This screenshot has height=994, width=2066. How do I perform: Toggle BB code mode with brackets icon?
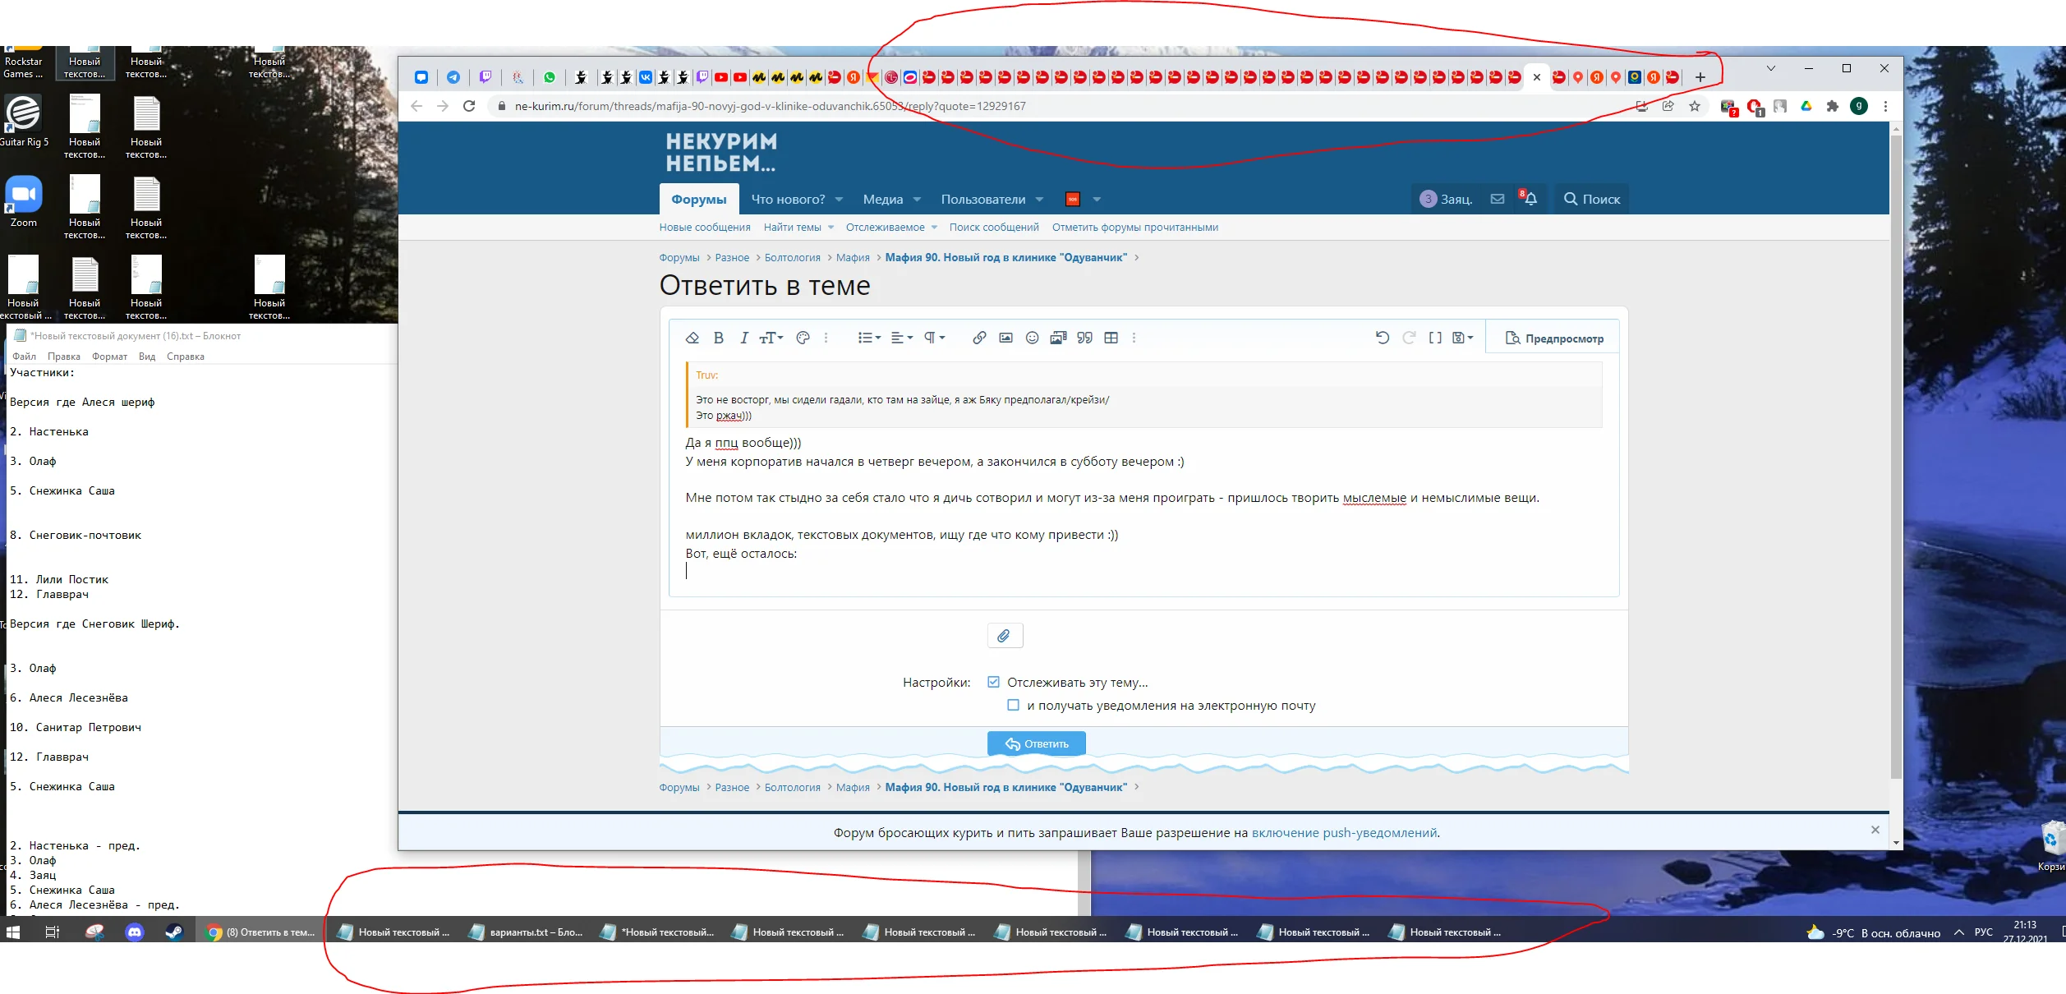pyautogui.click(x=1434, y=338)
